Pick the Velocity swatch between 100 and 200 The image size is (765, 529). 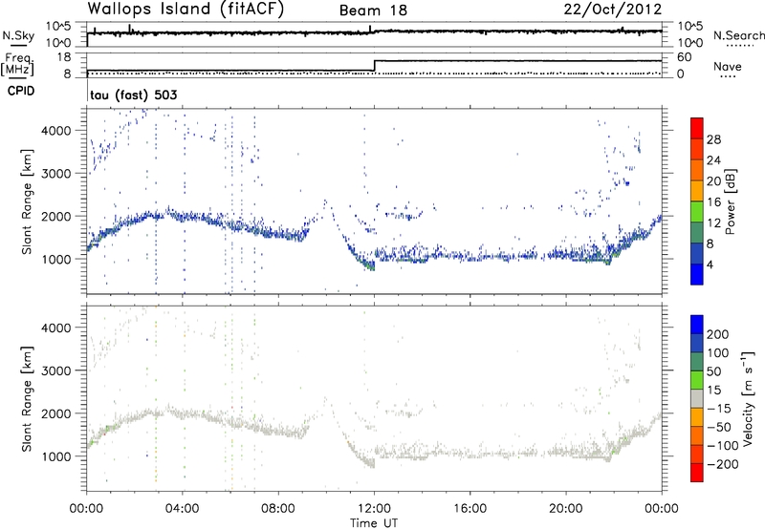(x=697, y=343)
